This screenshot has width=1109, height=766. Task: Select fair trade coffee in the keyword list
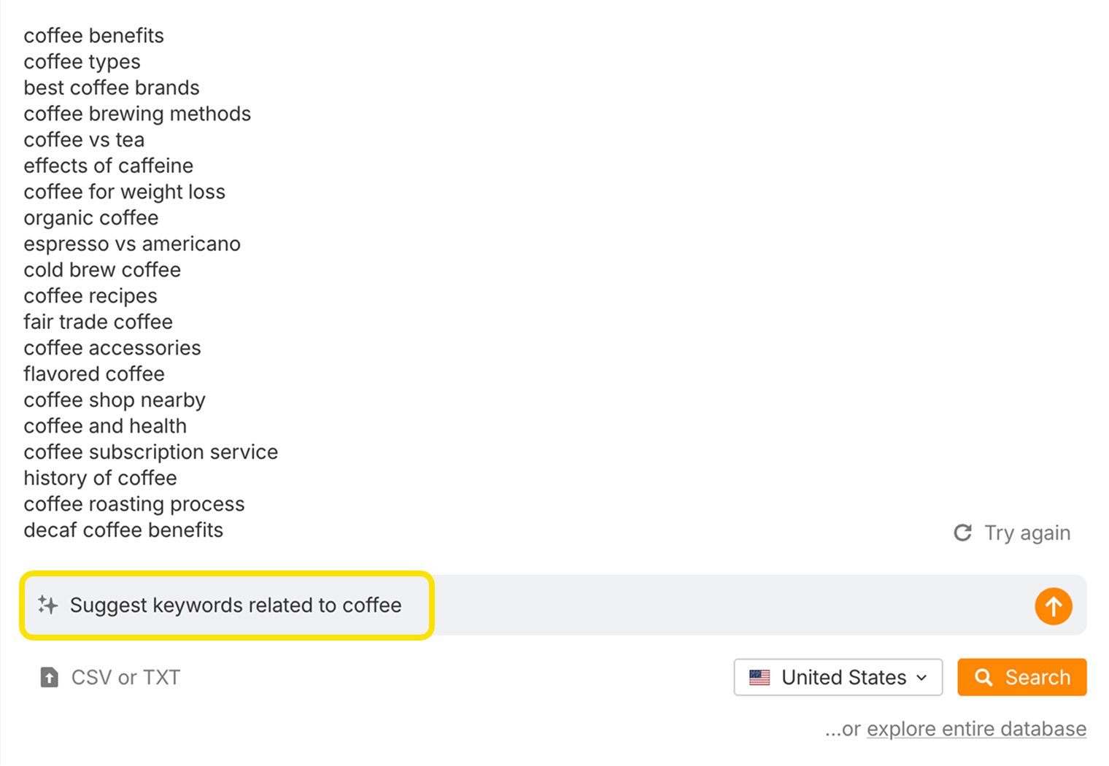point(98,321)
